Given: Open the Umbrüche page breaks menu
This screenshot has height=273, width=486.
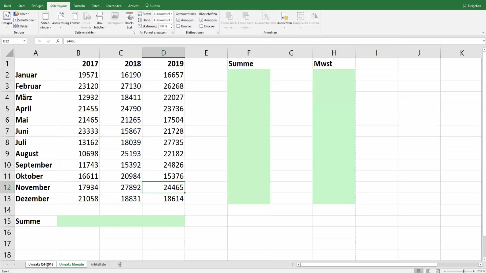Looking at the screenshot, I should pos(100,20).
